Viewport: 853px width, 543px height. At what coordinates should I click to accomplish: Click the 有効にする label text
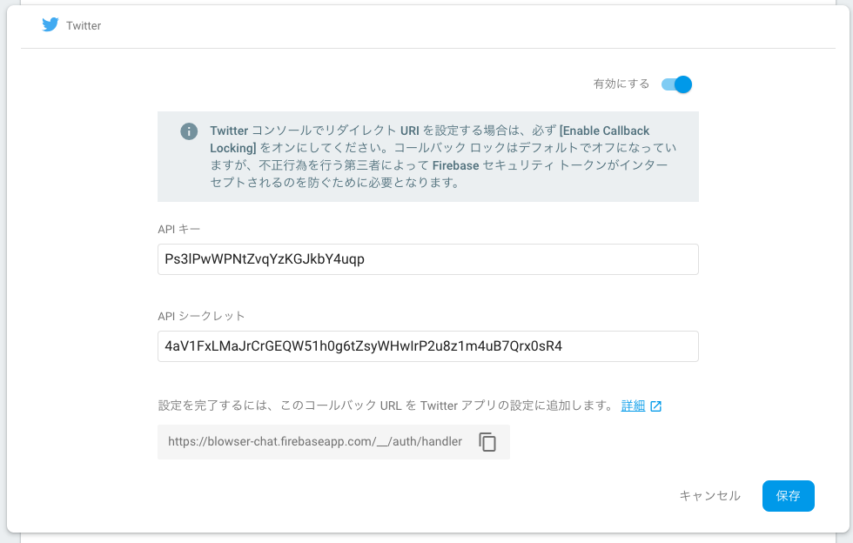(x=621, y=84)
